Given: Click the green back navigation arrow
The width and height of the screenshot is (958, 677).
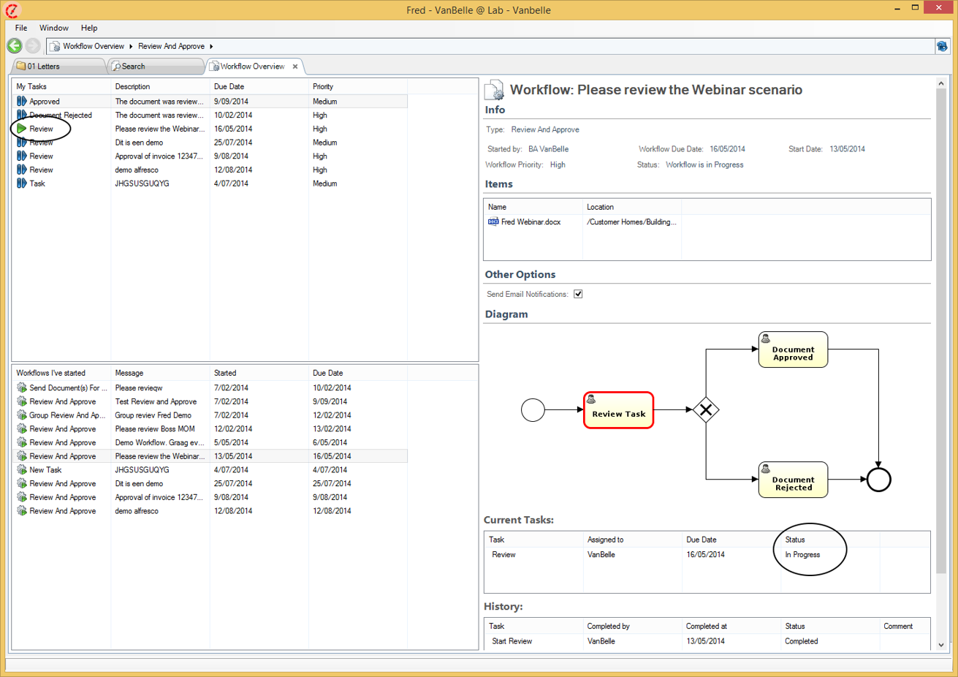Looking at the screenshot, I should point(15,46).
